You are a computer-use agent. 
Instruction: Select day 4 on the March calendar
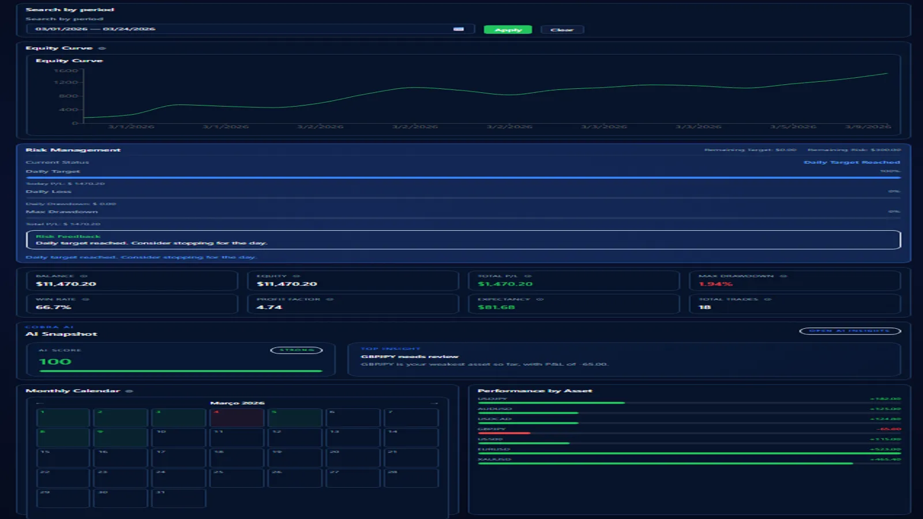click(237, 416)
